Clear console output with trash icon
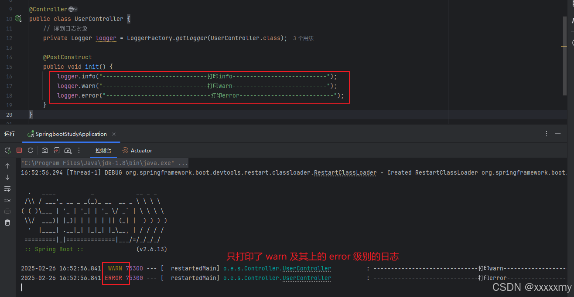Image resolution: width=574 pixels, height=297 pixels. 7,223
